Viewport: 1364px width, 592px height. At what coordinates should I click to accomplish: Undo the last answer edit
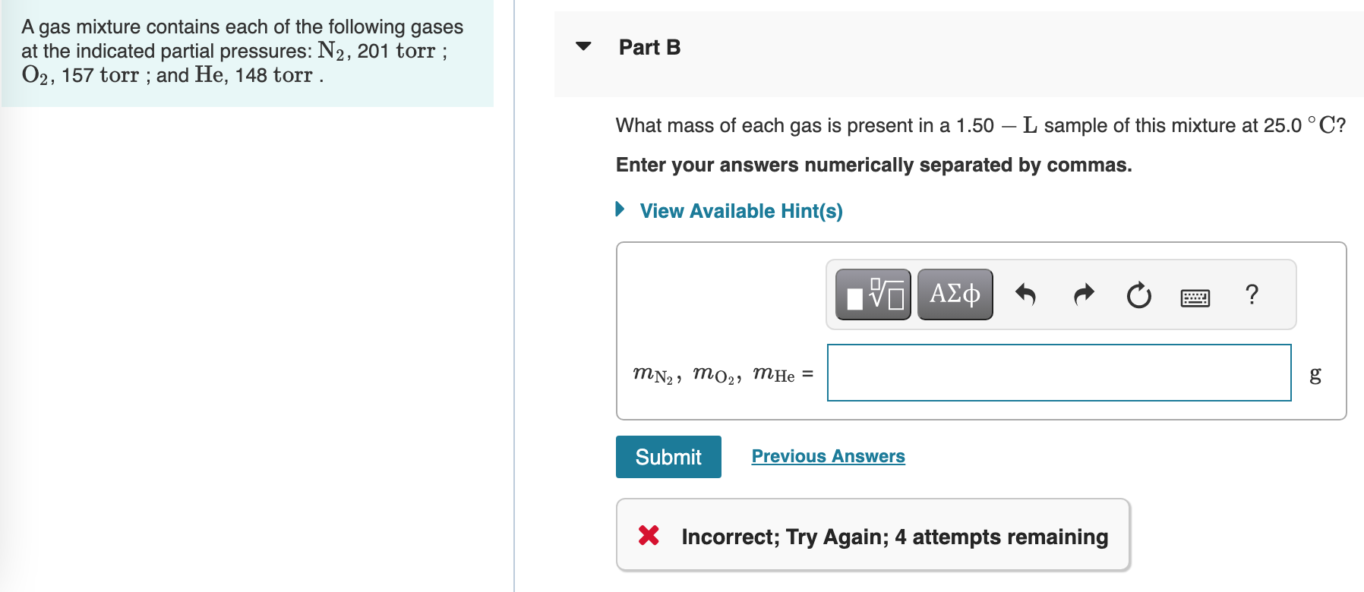pos(1026,294)
